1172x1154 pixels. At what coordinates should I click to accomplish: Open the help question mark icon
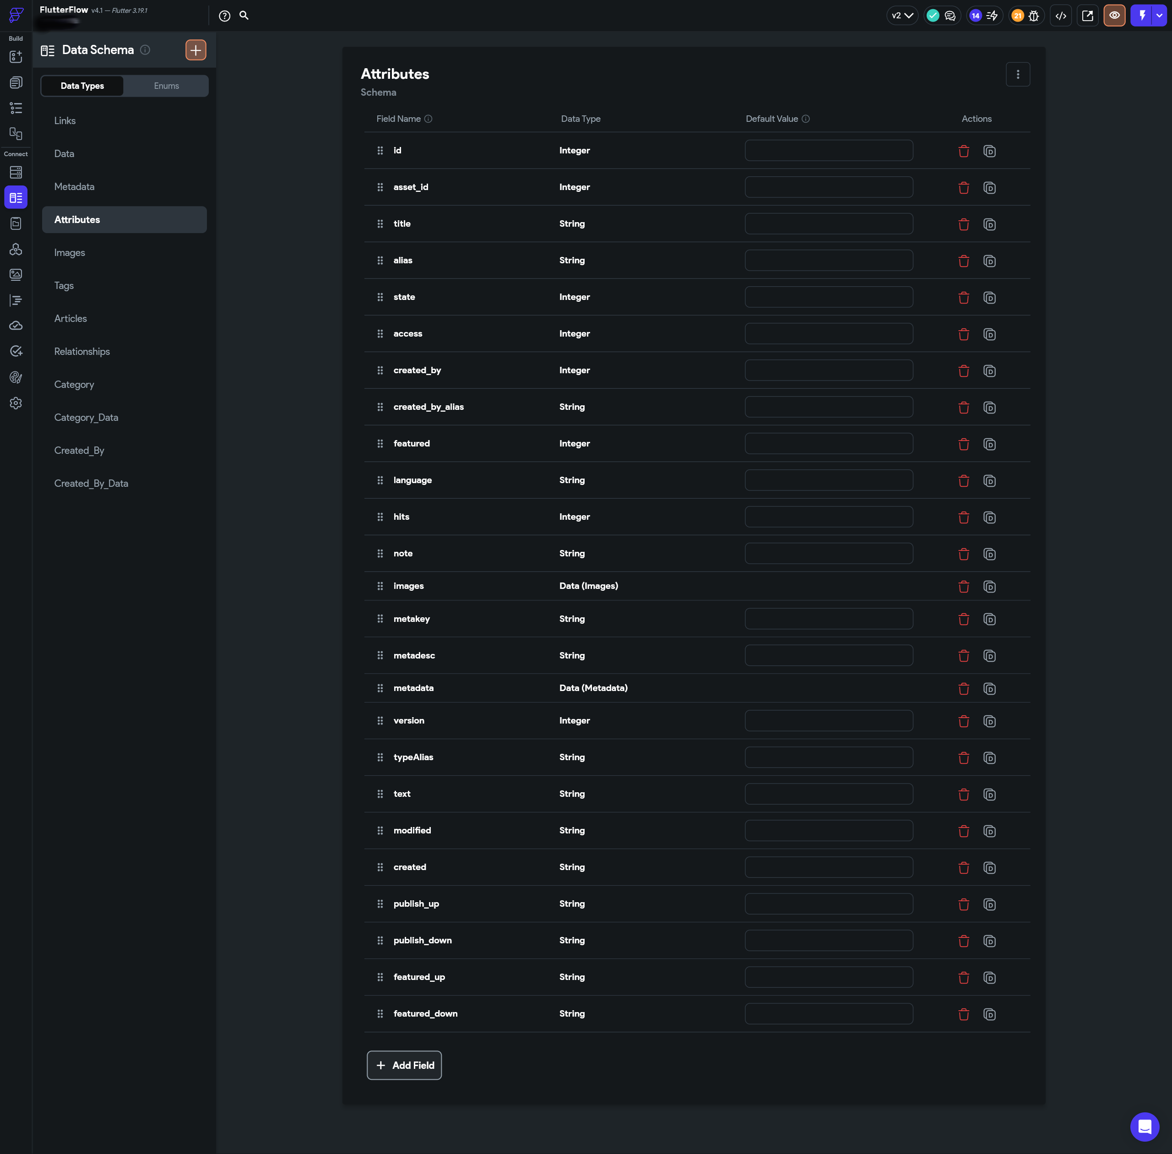point(224,16)
